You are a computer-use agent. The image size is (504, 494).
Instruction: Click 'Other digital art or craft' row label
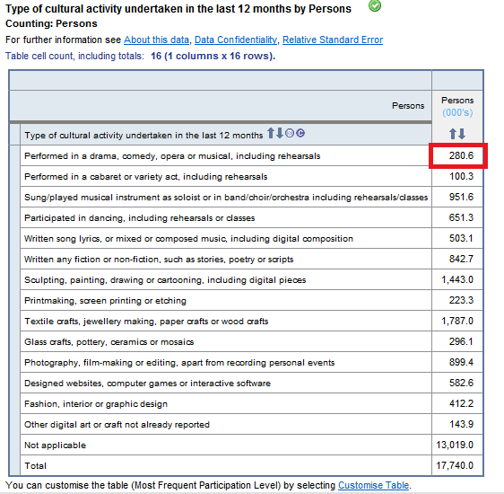coord(117,425)
